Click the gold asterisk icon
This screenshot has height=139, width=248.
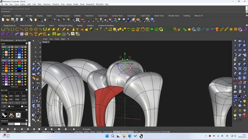(x=231, y=29)
